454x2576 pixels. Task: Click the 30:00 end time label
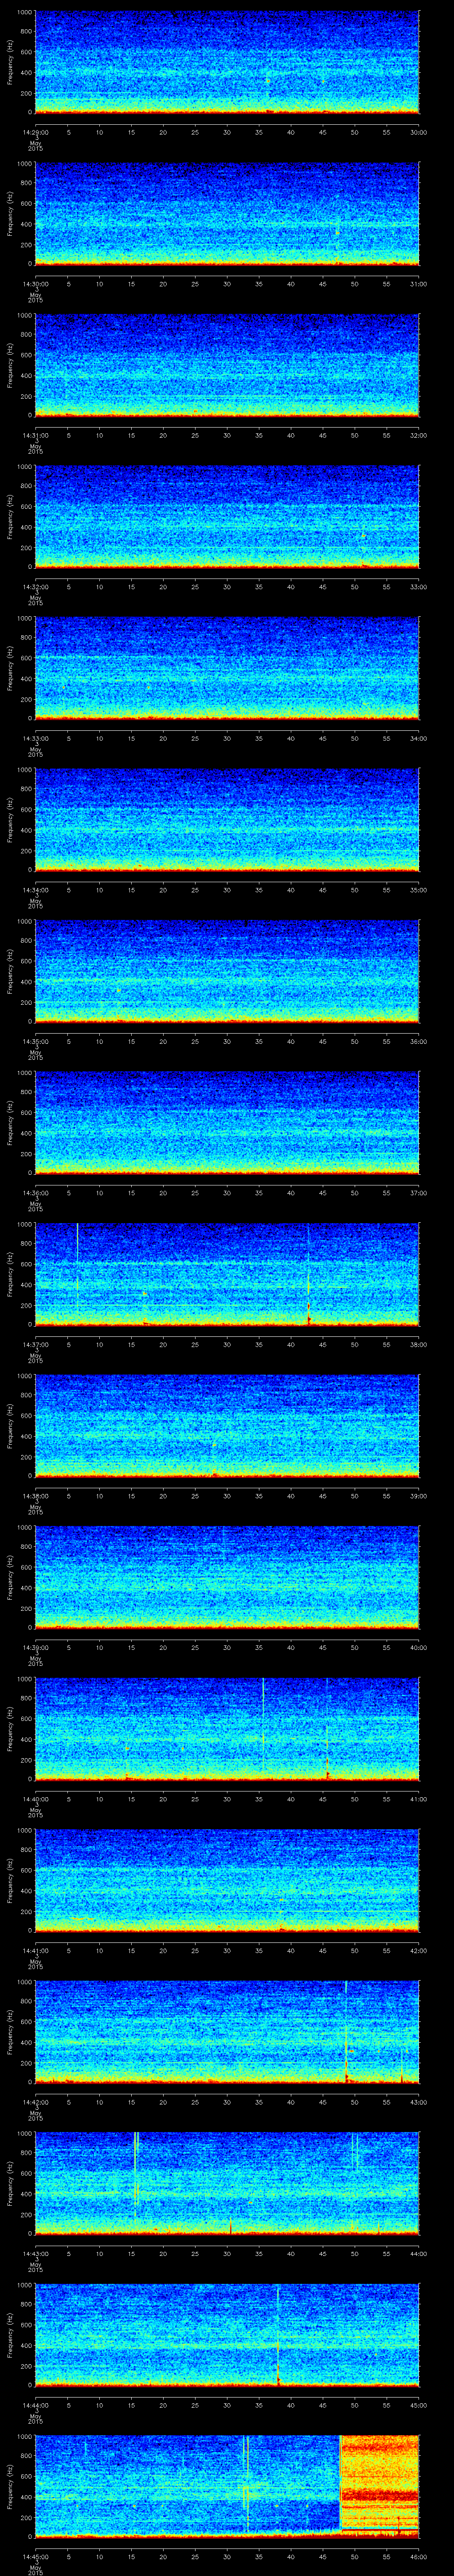pos(419,132)
